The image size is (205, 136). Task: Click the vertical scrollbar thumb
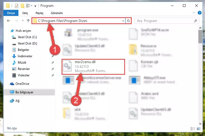tap(200, 37)
